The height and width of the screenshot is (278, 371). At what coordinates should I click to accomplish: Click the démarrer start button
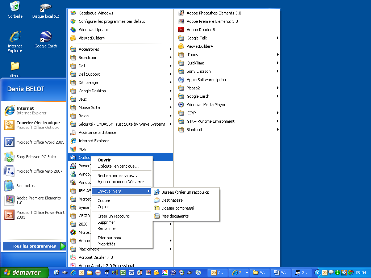24,273
